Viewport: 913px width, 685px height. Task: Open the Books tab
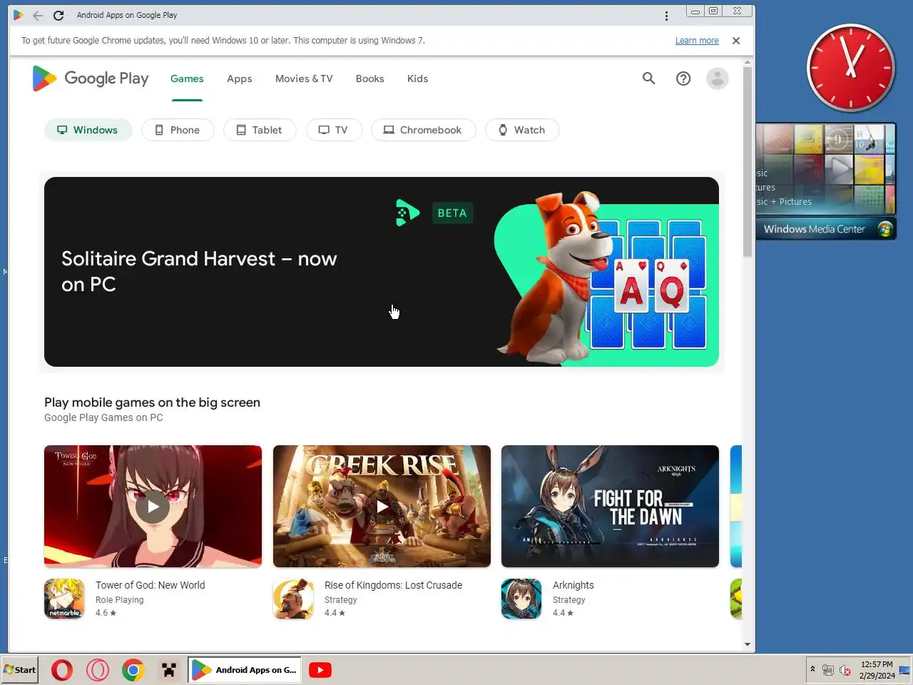tap(369, 78)
